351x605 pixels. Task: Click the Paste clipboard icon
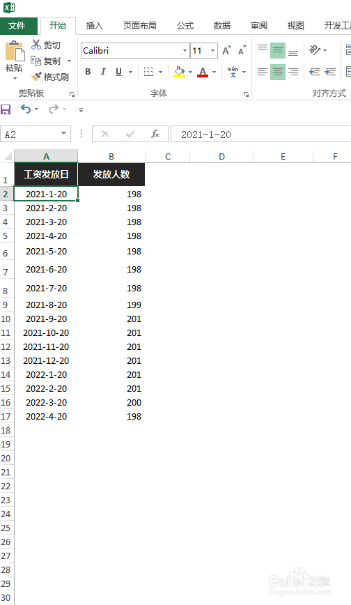[x=15, y=52]
